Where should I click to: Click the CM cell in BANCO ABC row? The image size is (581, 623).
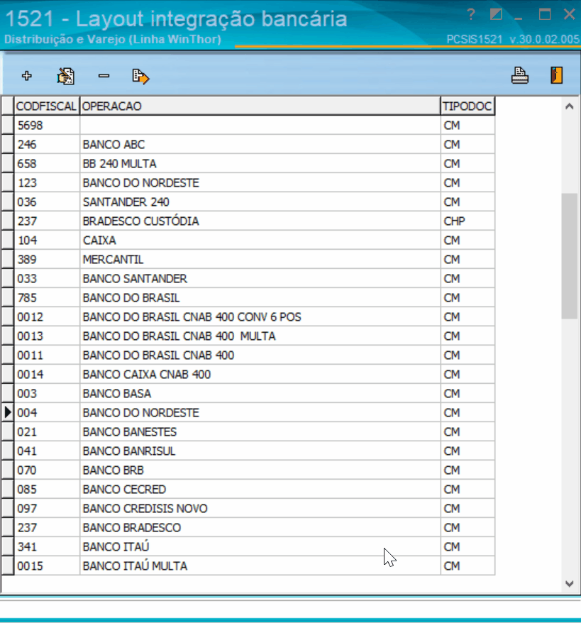(467, 144)
